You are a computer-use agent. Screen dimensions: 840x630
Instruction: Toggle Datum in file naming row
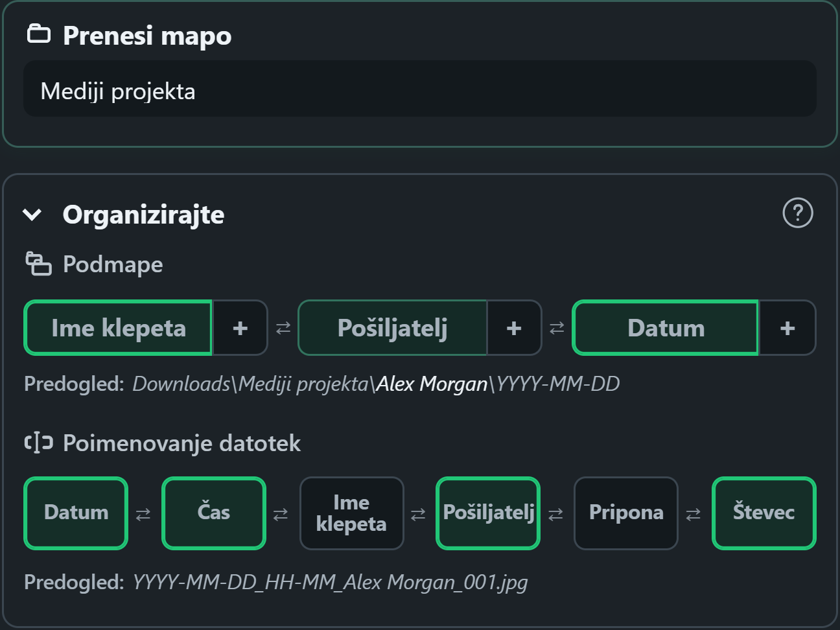coord(76,513)
